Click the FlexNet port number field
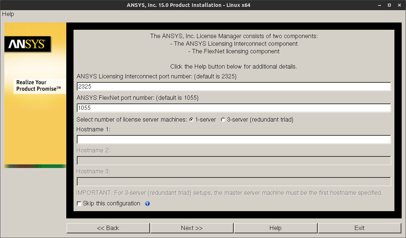The image size is (406, 238). coord(234,108)
